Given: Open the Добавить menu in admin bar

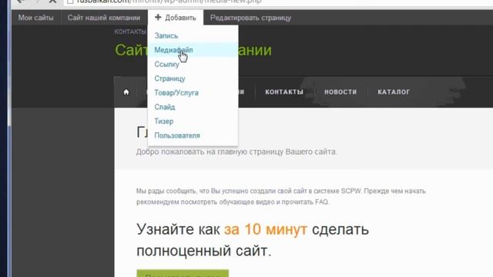Looking at the screenshot, I should (x=176, y=18).
